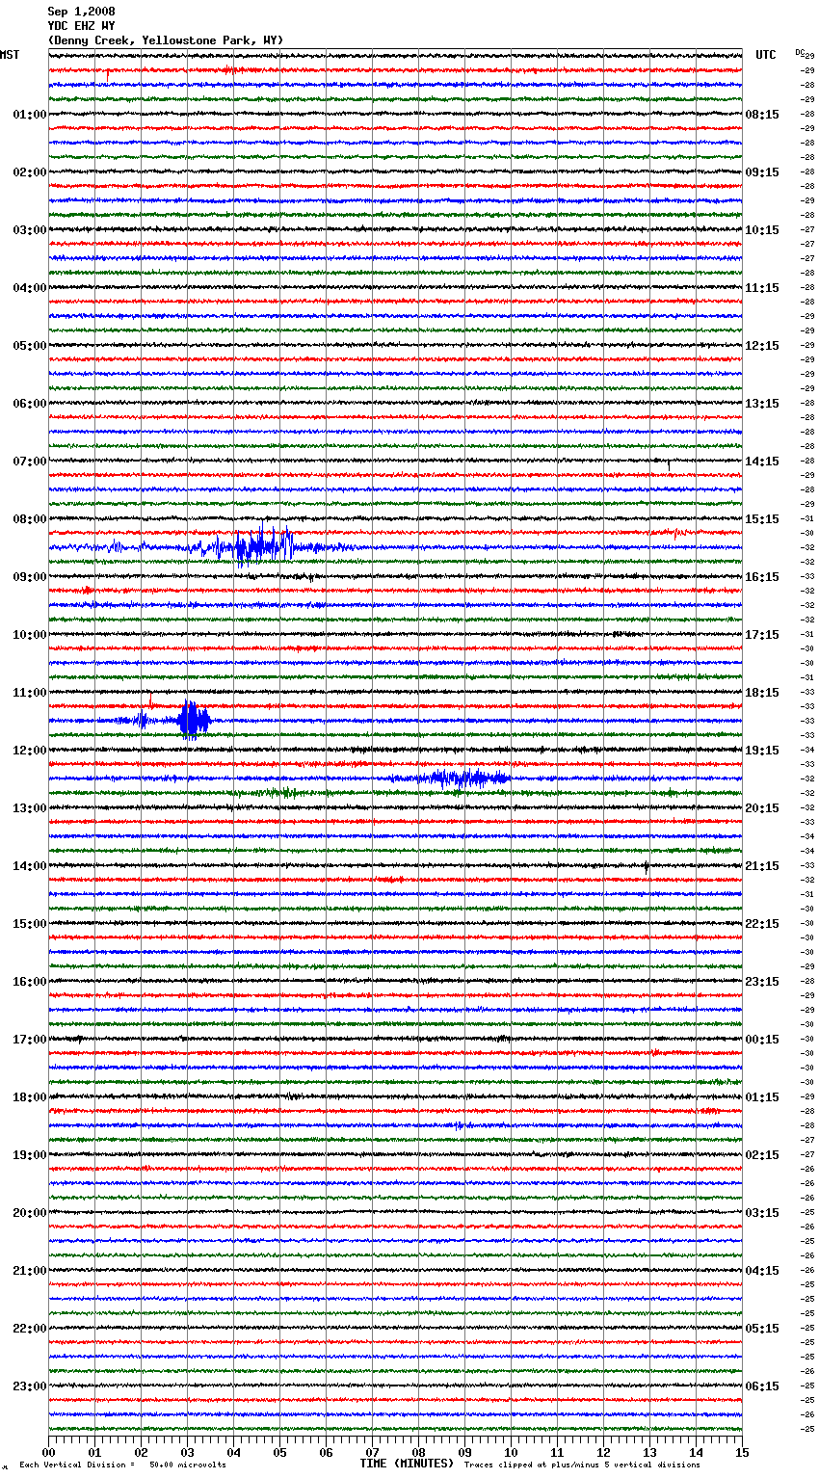Image resolution: width=819 pixels, height=1478 pixels.
Task: Click the 11:15 UTC time label
Action: (762, 288)
